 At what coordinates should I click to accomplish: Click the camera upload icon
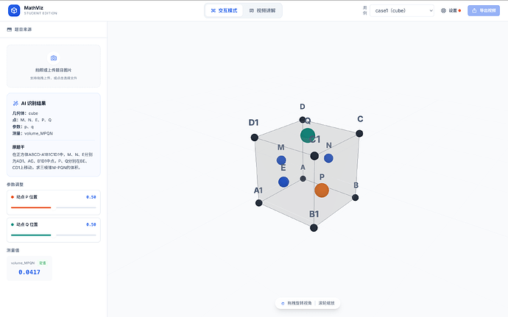[x=53, y=57]
